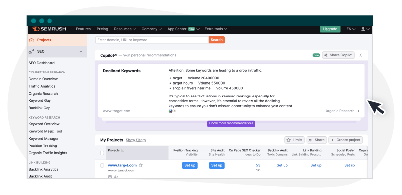Expand the Resources dropdown menu
This screenshot has width=402, height=195.
tap(125, 29)
